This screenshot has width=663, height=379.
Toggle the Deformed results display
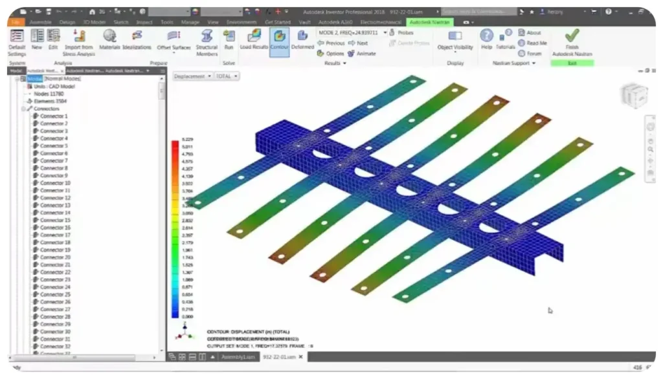pyautogui.click(x=302, y=40)
